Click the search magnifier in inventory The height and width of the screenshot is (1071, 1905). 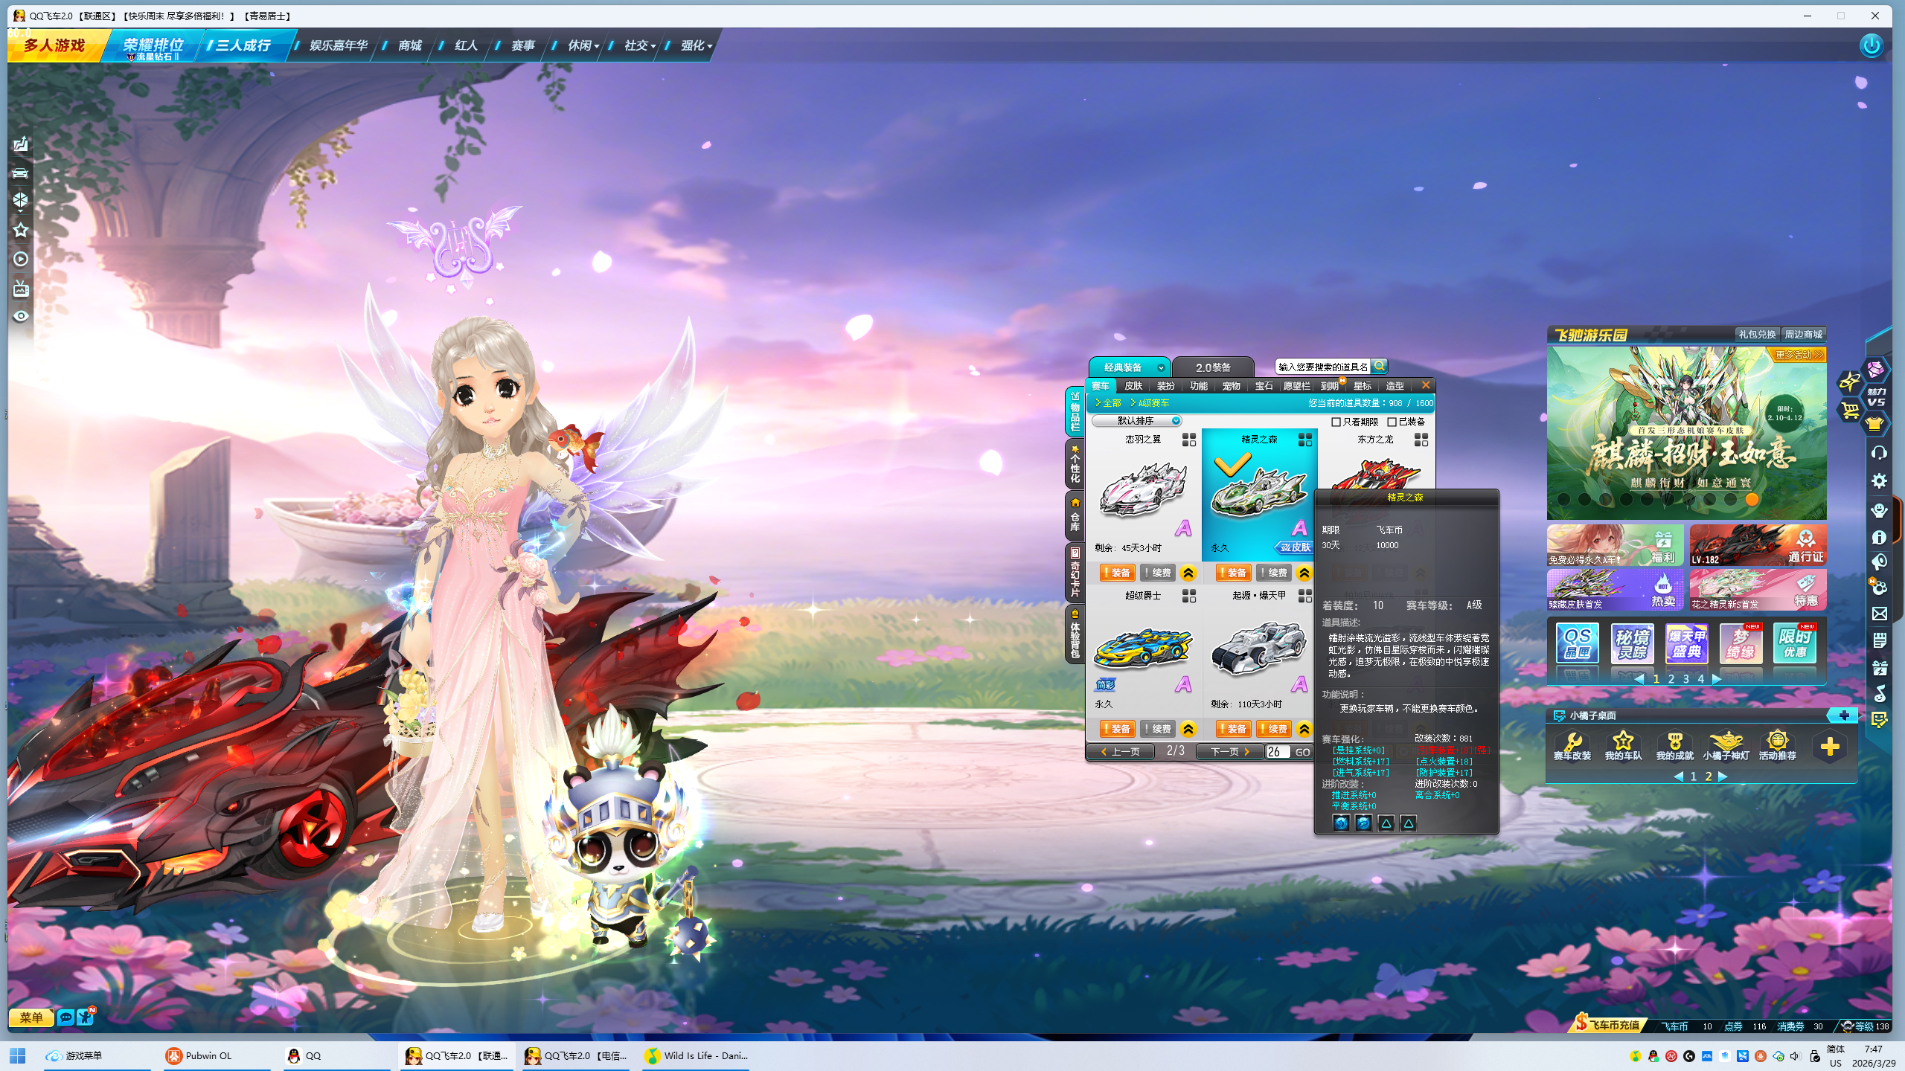pos(1379,366)
